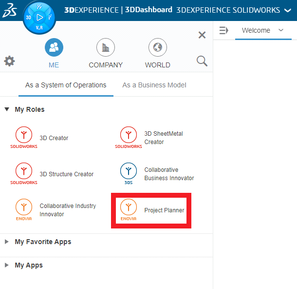Click the WORLD label
297x289 pixels.
(x=158, y=65)
